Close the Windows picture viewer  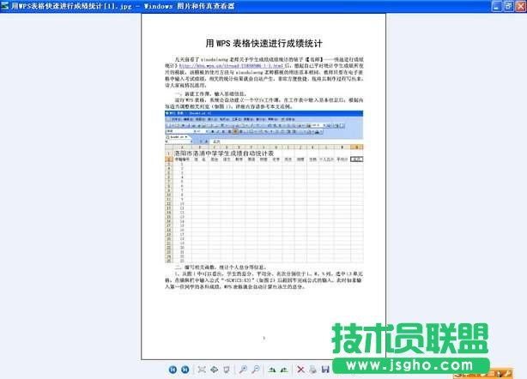pyautogui.click(x=521, y=6)
